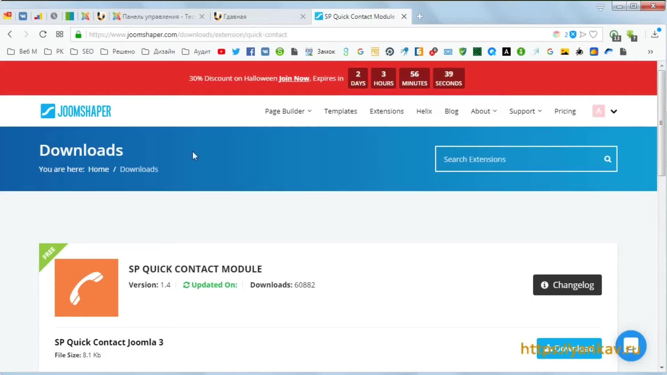Open the green dollar bookmark icon

point(521,52)
